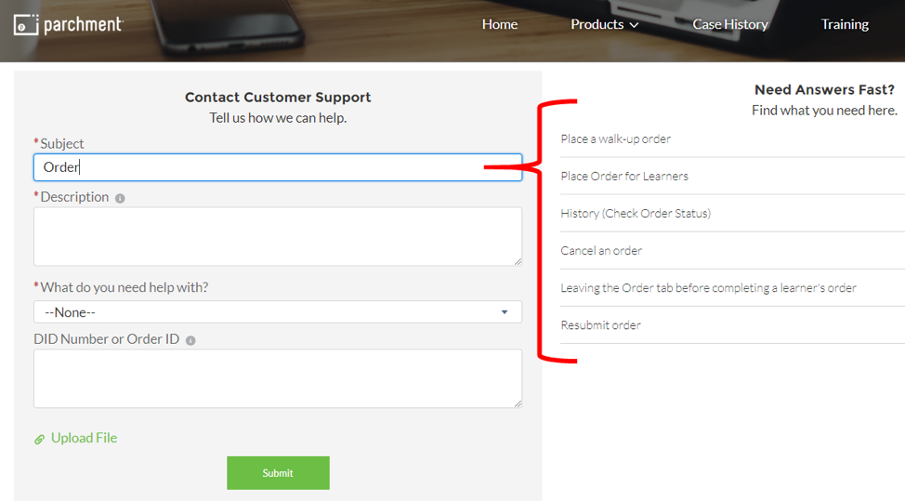
Task: Open 'History (Check Order Status)' article
Action: (635, 213)
